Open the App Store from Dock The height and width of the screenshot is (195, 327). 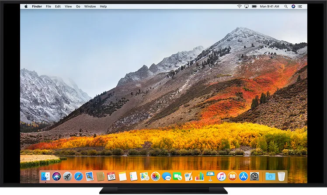244,176
